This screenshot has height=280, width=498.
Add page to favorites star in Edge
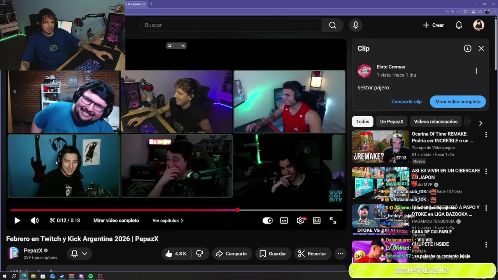459,12
